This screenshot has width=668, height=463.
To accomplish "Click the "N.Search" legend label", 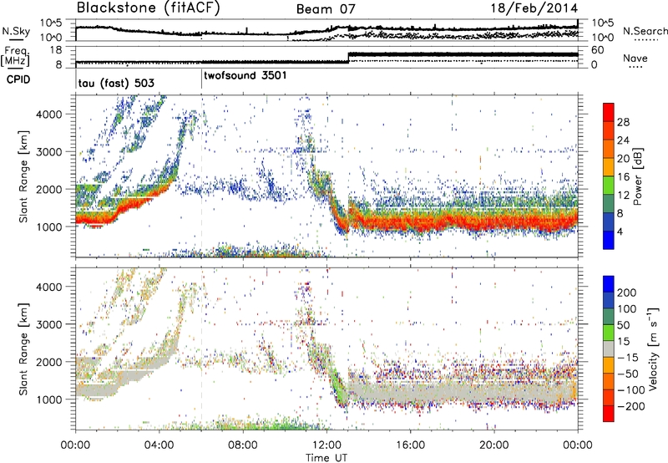I will (645, 31).
